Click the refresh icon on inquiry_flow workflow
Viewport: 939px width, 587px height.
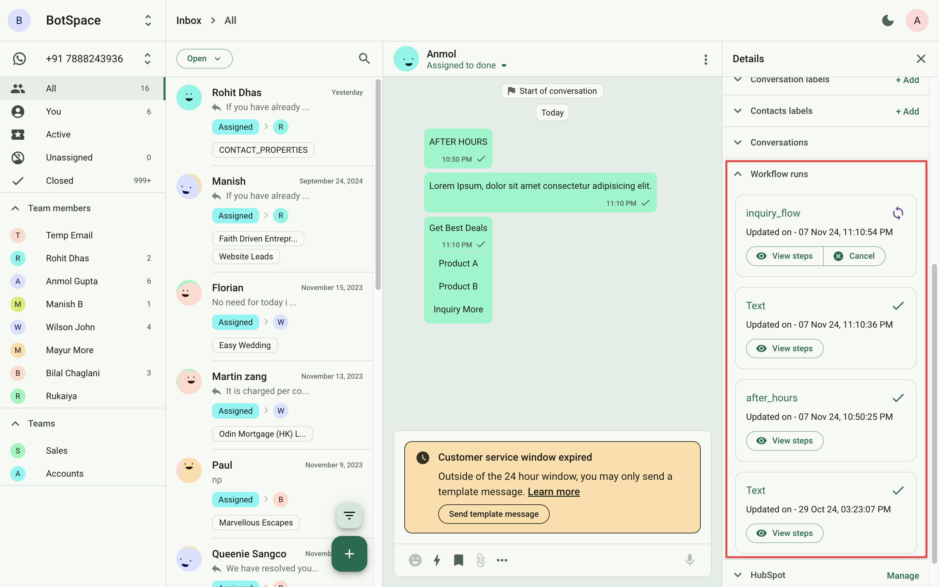(898, 213)
